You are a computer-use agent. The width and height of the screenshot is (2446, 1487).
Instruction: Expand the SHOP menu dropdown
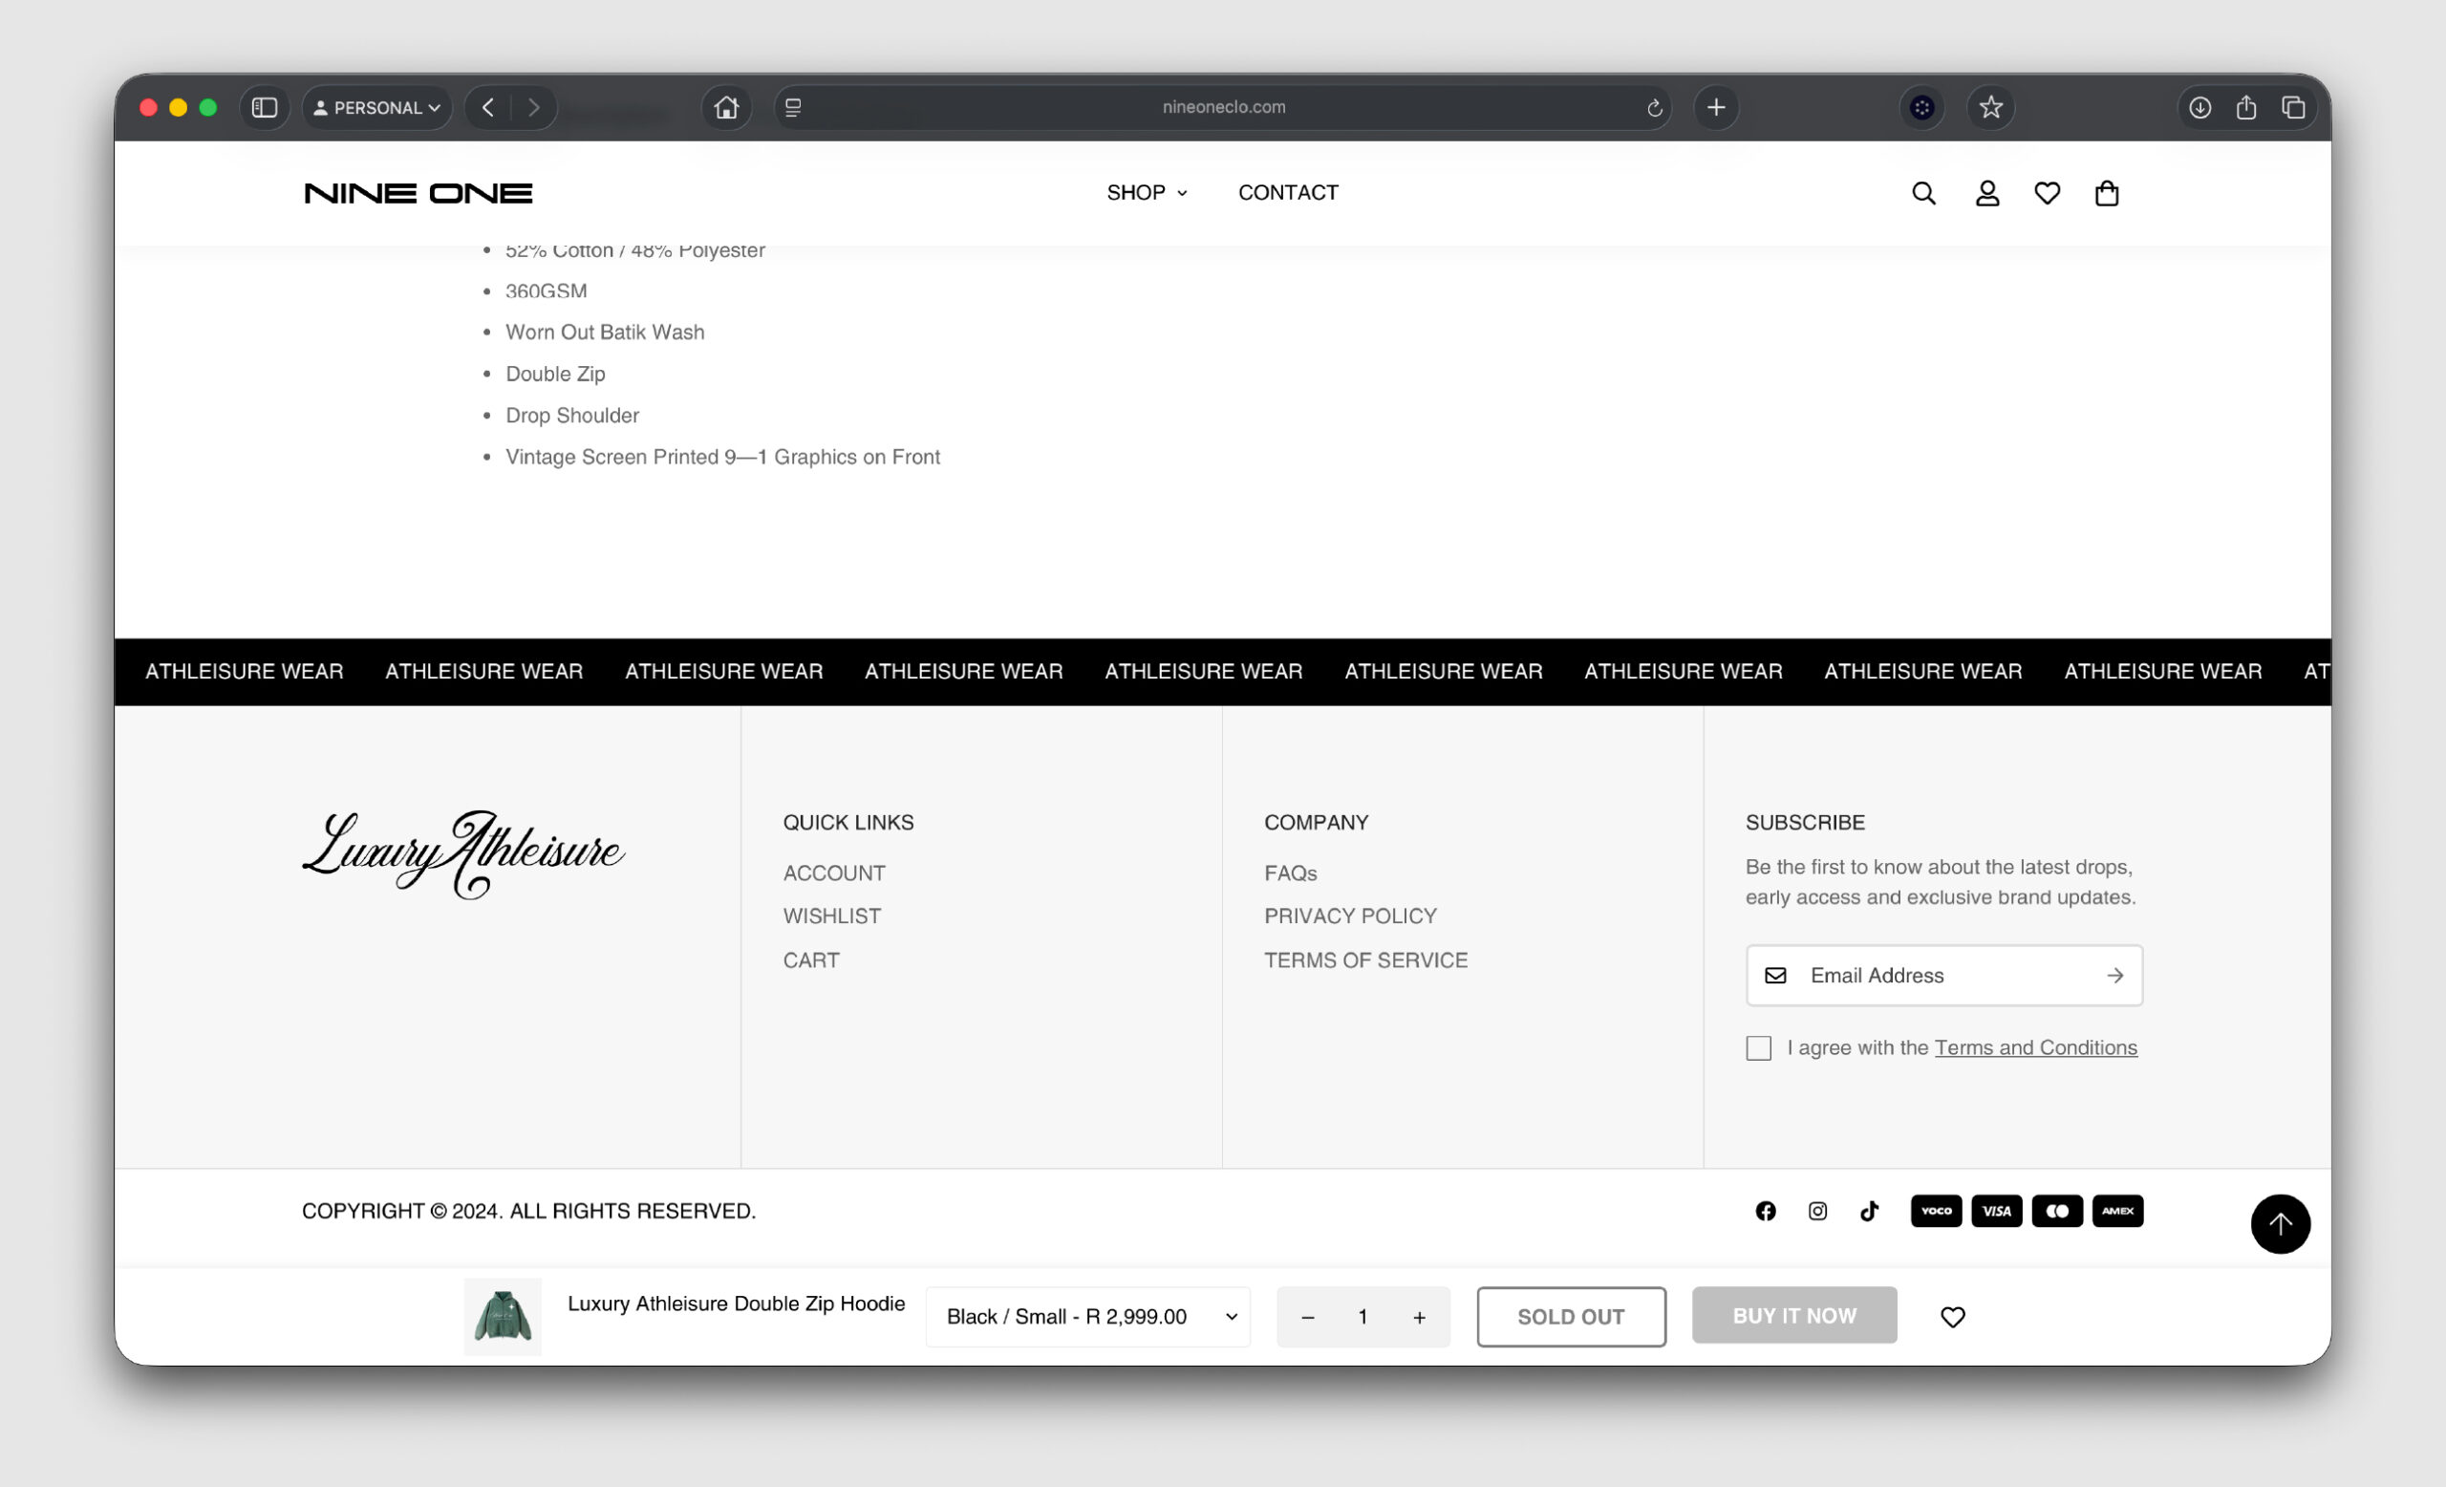(1147, 193)
